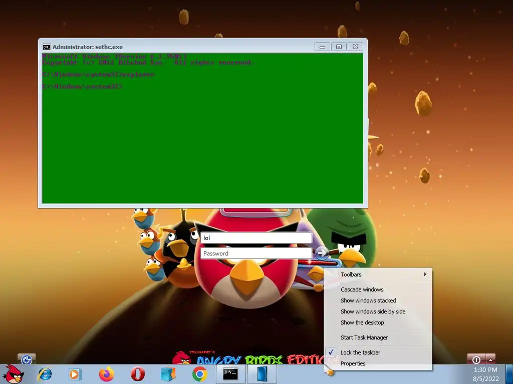
Task: Choose Cascade windows
Action: (378, 289)
